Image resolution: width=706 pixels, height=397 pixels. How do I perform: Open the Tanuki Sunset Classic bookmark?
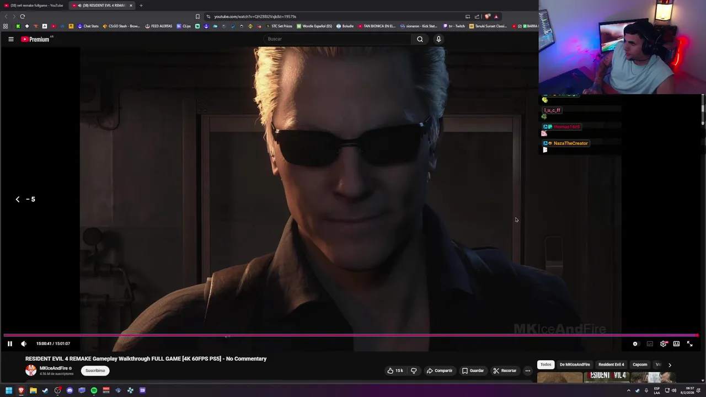pyautogui.click(x=488, y=26)
